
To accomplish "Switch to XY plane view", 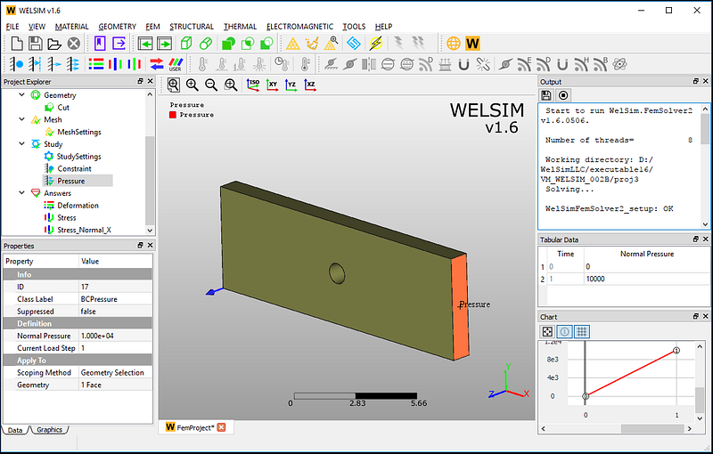I will [x=272, y=85].
